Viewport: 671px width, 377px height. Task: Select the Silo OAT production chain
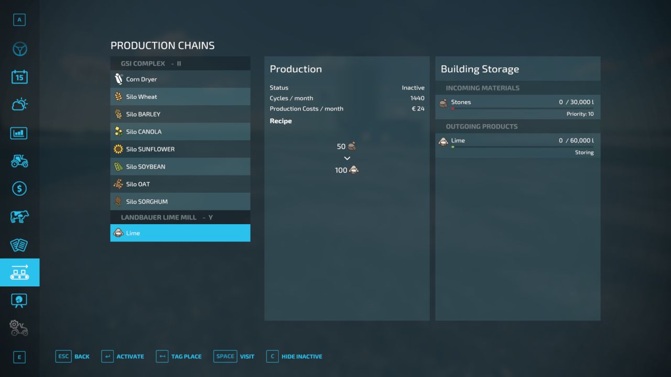[x=180, y=184]
